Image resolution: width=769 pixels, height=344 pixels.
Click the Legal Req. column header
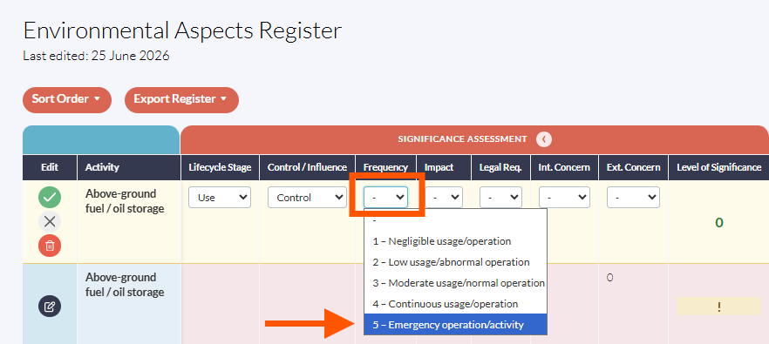pos(500,167)
